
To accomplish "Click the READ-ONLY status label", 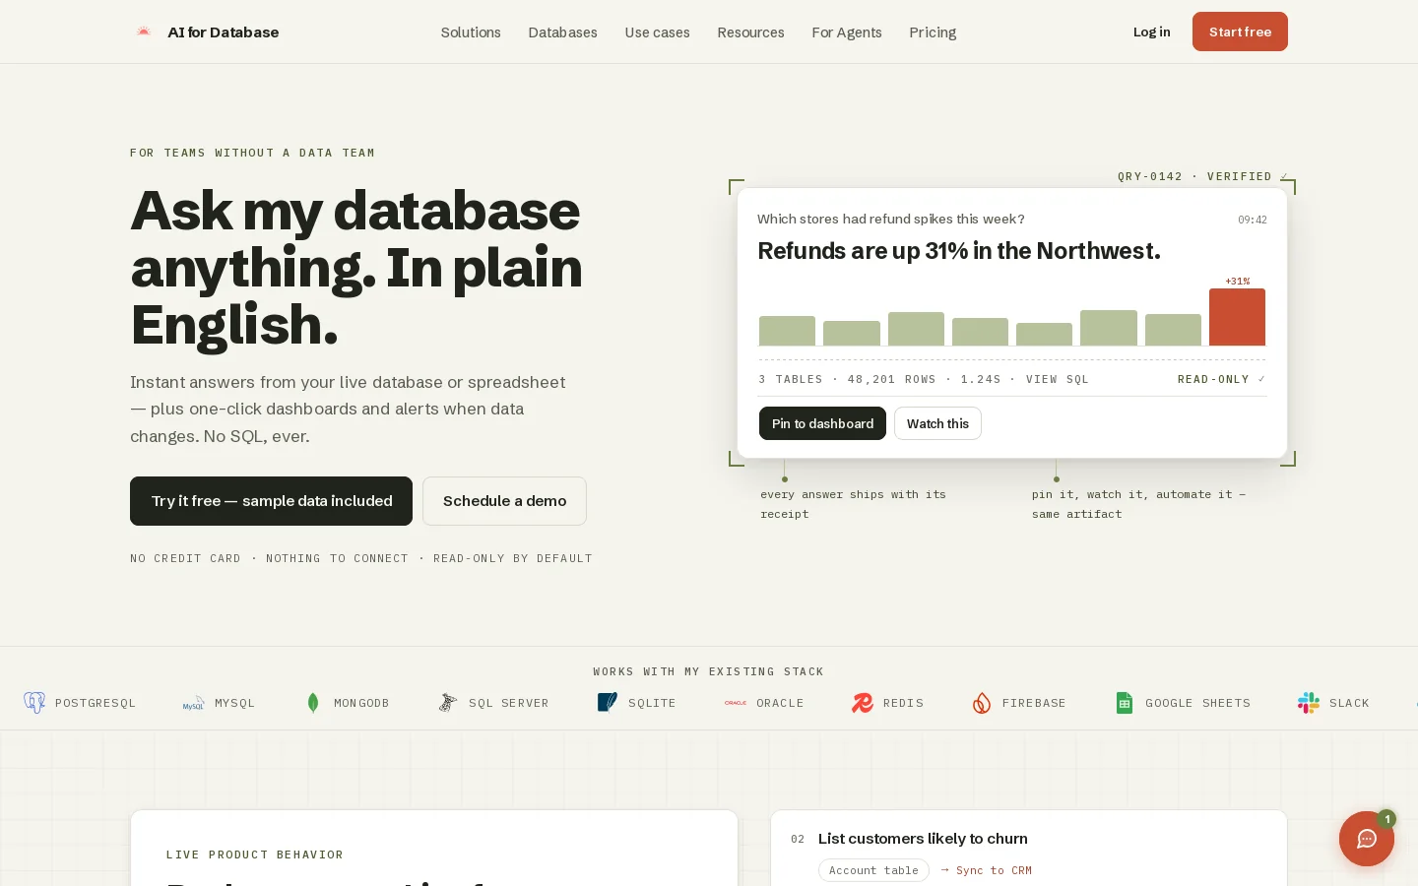I will point(1221,379).
